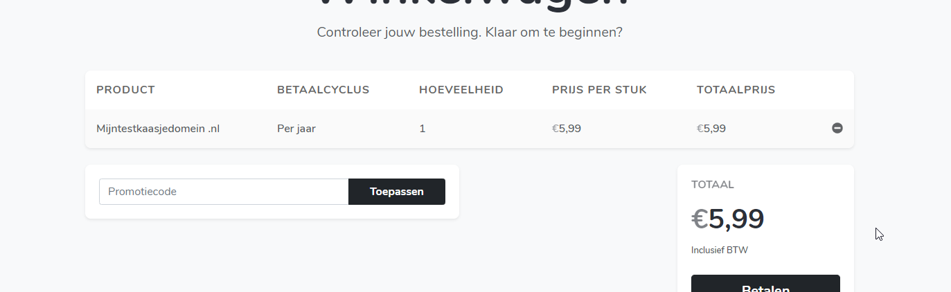The image size is (951, 292).
Task: Click the TOTAALPRIJS column header
Action: point(736,90)
